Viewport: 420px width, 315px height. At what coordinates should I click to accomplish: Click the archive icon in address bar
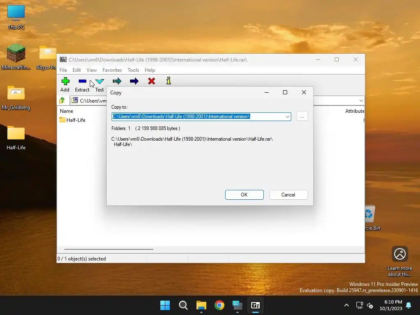point(75,100)
